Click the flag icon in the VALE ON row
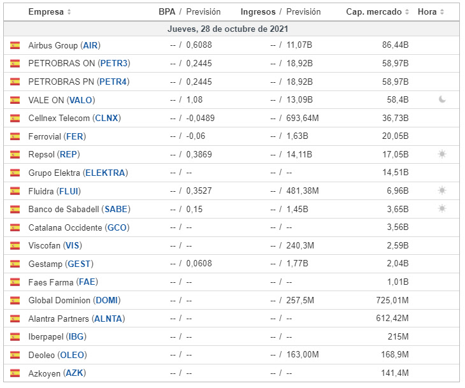This screenshot has width=465, height=388. click(x=15, y=100)
